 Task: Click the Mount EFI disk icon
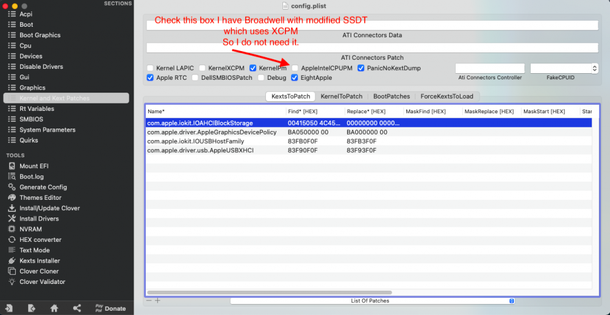pos(12,166)
